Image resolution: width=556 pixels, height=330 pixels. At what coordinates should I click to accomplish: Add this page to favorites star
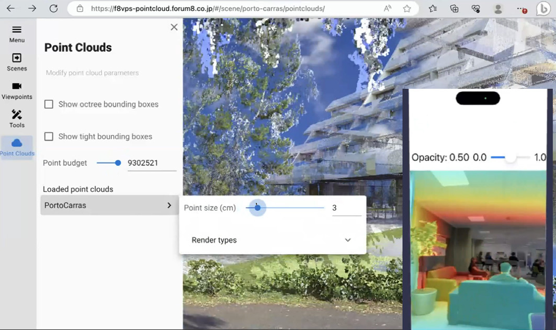click(407, 8)
